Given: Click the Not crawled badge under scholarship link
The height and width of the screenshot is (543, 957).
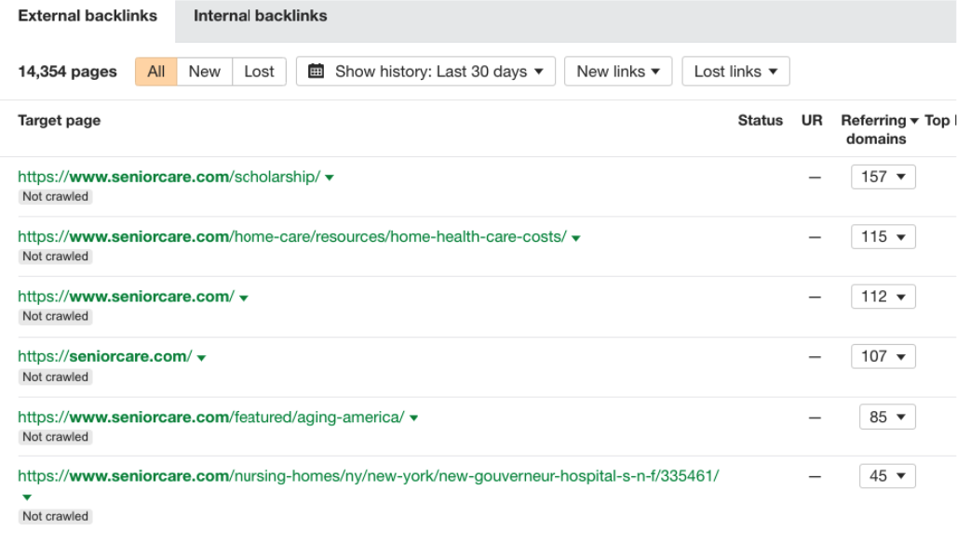Looking at the screenshot, I should tap(55, 196).
